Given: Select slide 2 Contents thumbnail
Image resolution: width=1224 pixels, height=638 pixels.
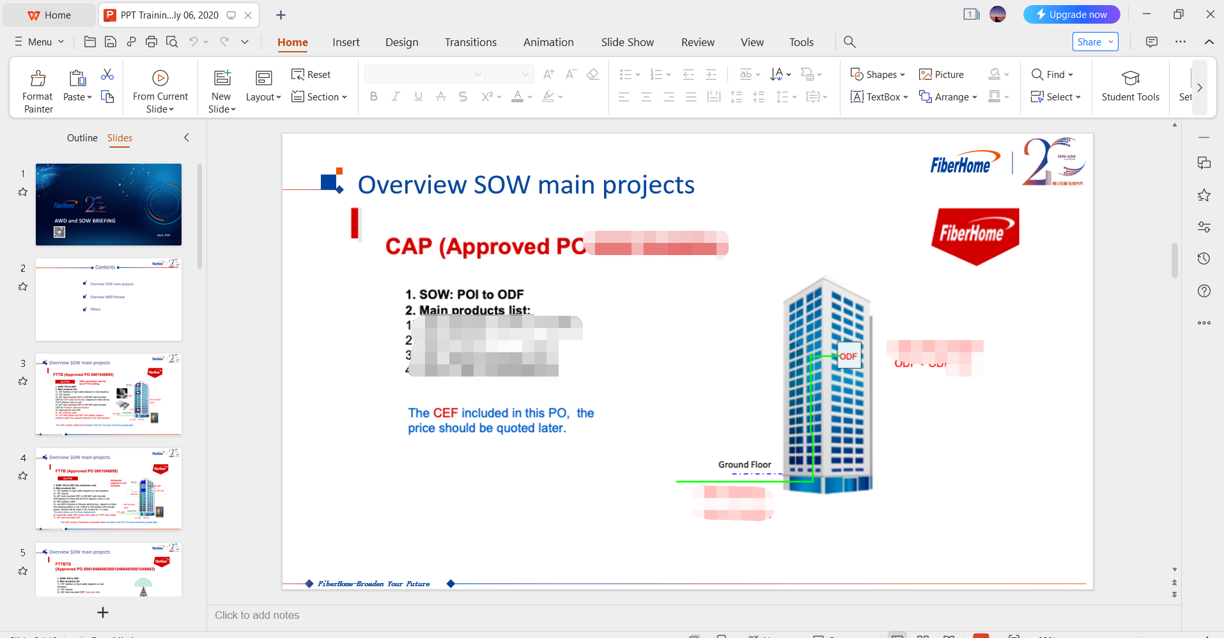Looking at the screenshot, I should [109, 299].
